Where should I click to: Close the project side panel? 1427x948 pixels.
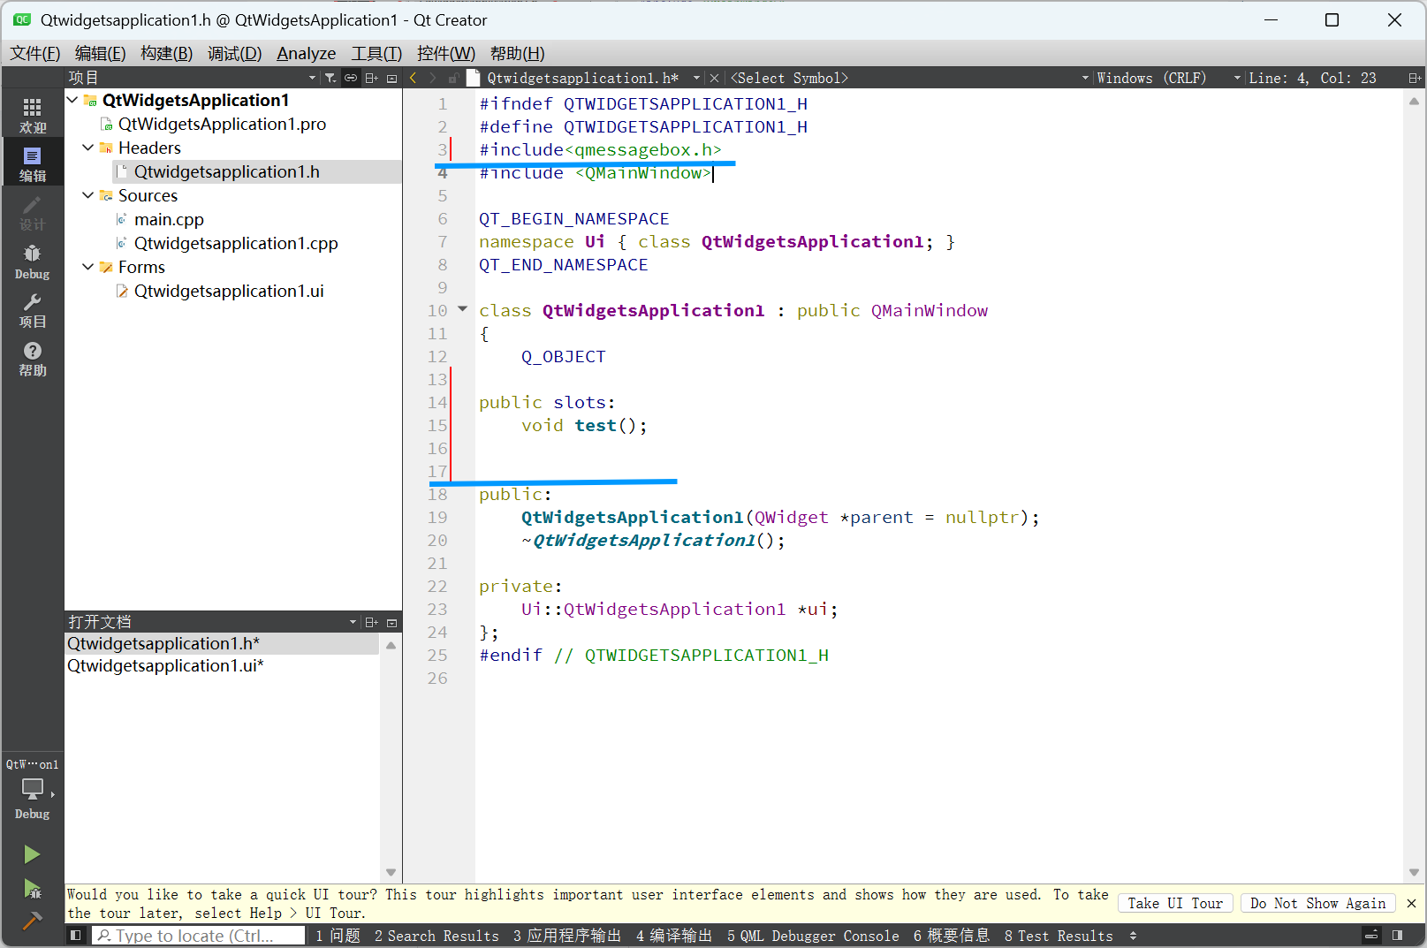point(392,78)
